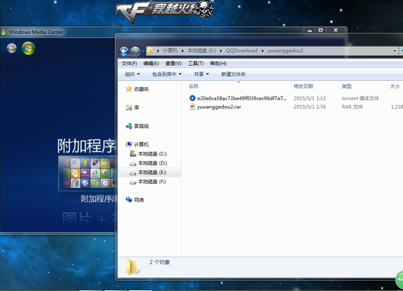
Task: Maximize the Windows Media Center window
Action: point(320,30)
